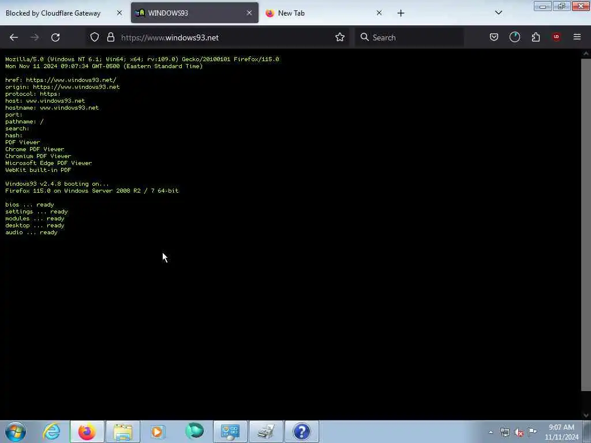Click the "Mon Nov 11 2024" date line

104,66
